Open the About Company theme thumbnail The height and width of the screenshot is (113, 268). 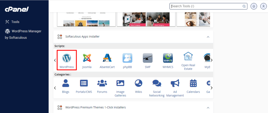[x=146, y=19]
